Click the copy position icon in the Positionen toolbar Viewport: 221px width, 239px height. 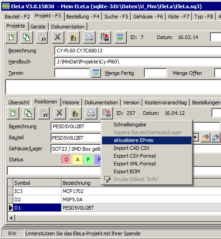[x=28, y=113]
